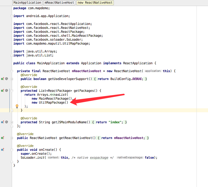Click 'super.onCreate();' statement

point(36,154)
